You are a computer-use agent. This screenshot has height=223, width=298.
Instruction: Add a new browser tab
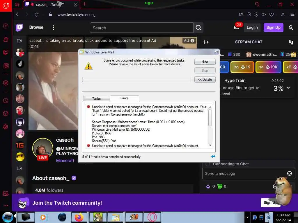click(x=85, y=4)
